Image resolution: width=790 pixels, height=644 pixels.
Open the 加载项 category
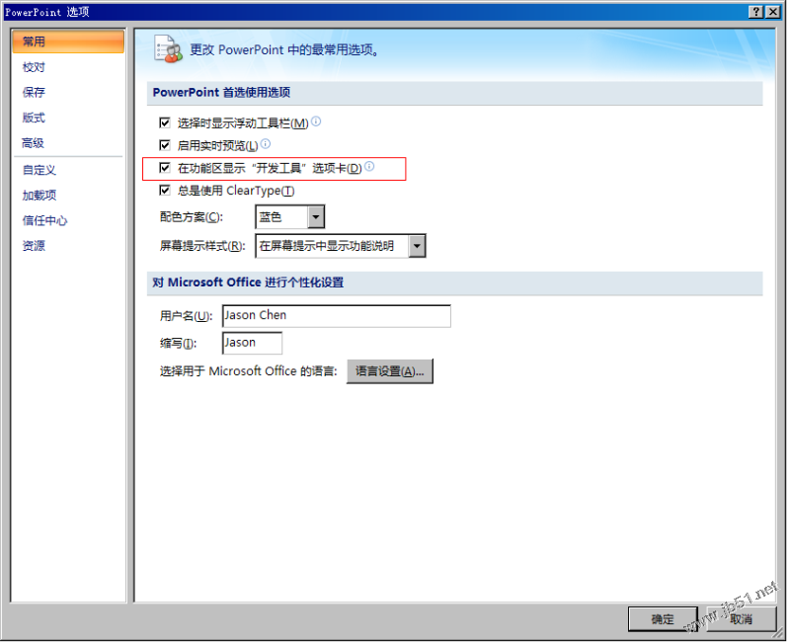(x=39, y=195)
